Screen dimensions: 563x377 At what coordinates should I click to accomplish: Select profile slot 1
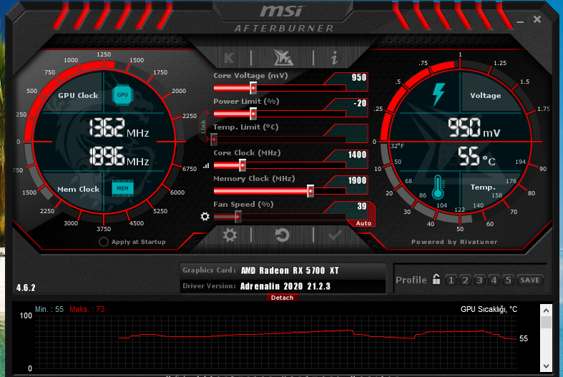pos(451,280)
